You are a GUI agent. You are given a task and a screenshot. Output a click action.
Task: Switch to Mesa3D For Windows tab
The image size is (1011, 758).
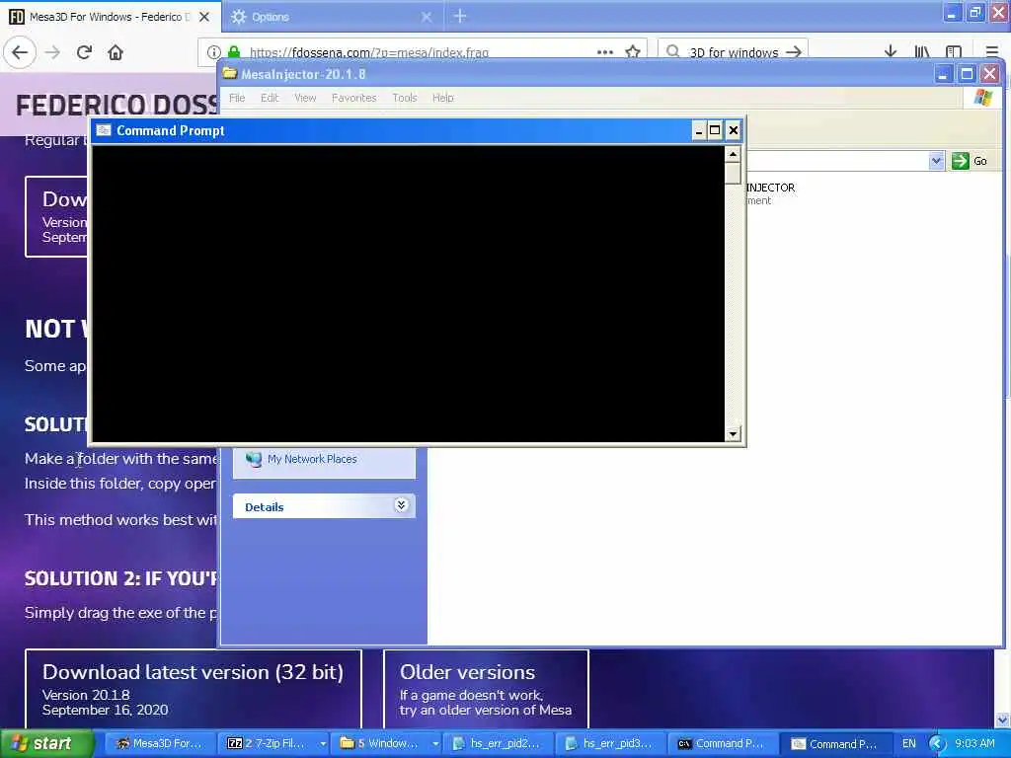click(110, 17)
